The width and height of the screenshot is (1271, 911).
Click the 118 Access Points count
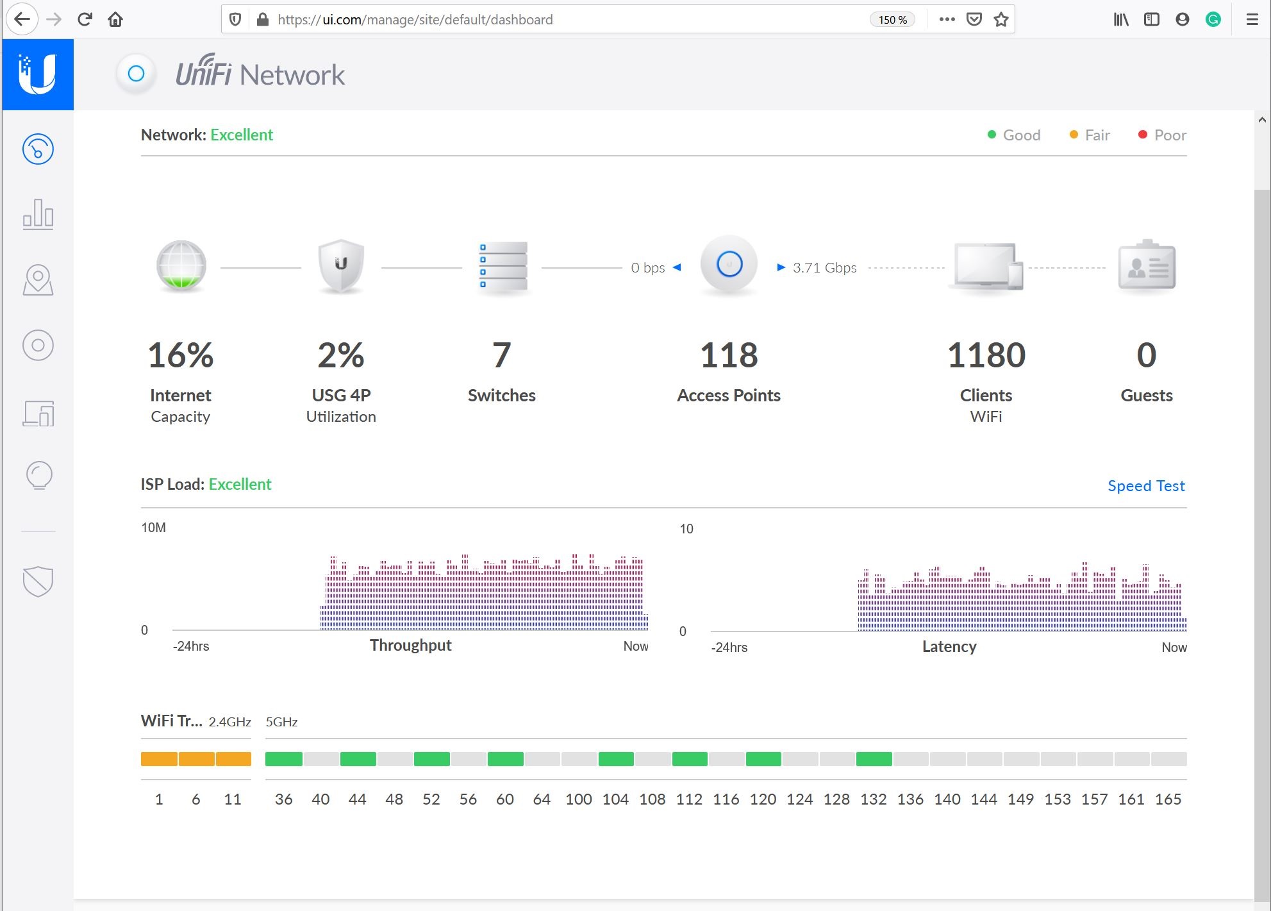tap(729, 355)
